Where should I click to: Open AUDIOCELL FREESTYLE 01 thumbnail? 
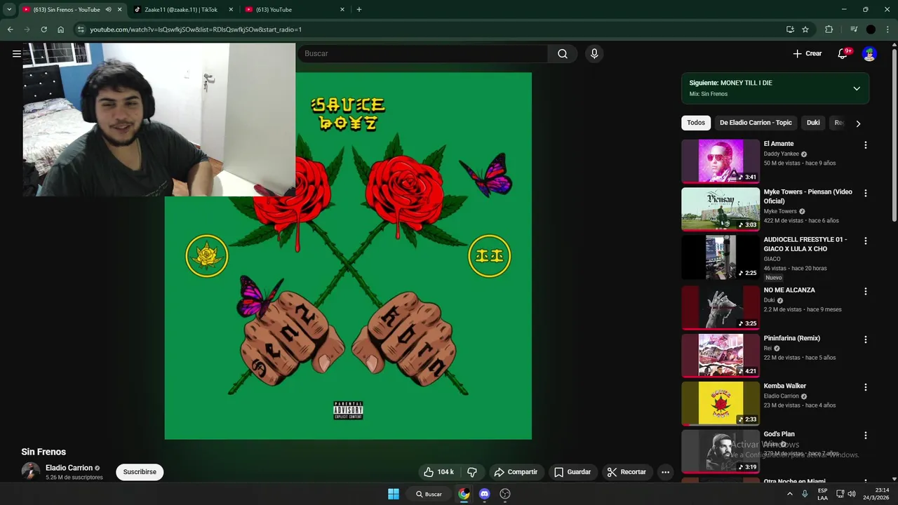[721, 257]
